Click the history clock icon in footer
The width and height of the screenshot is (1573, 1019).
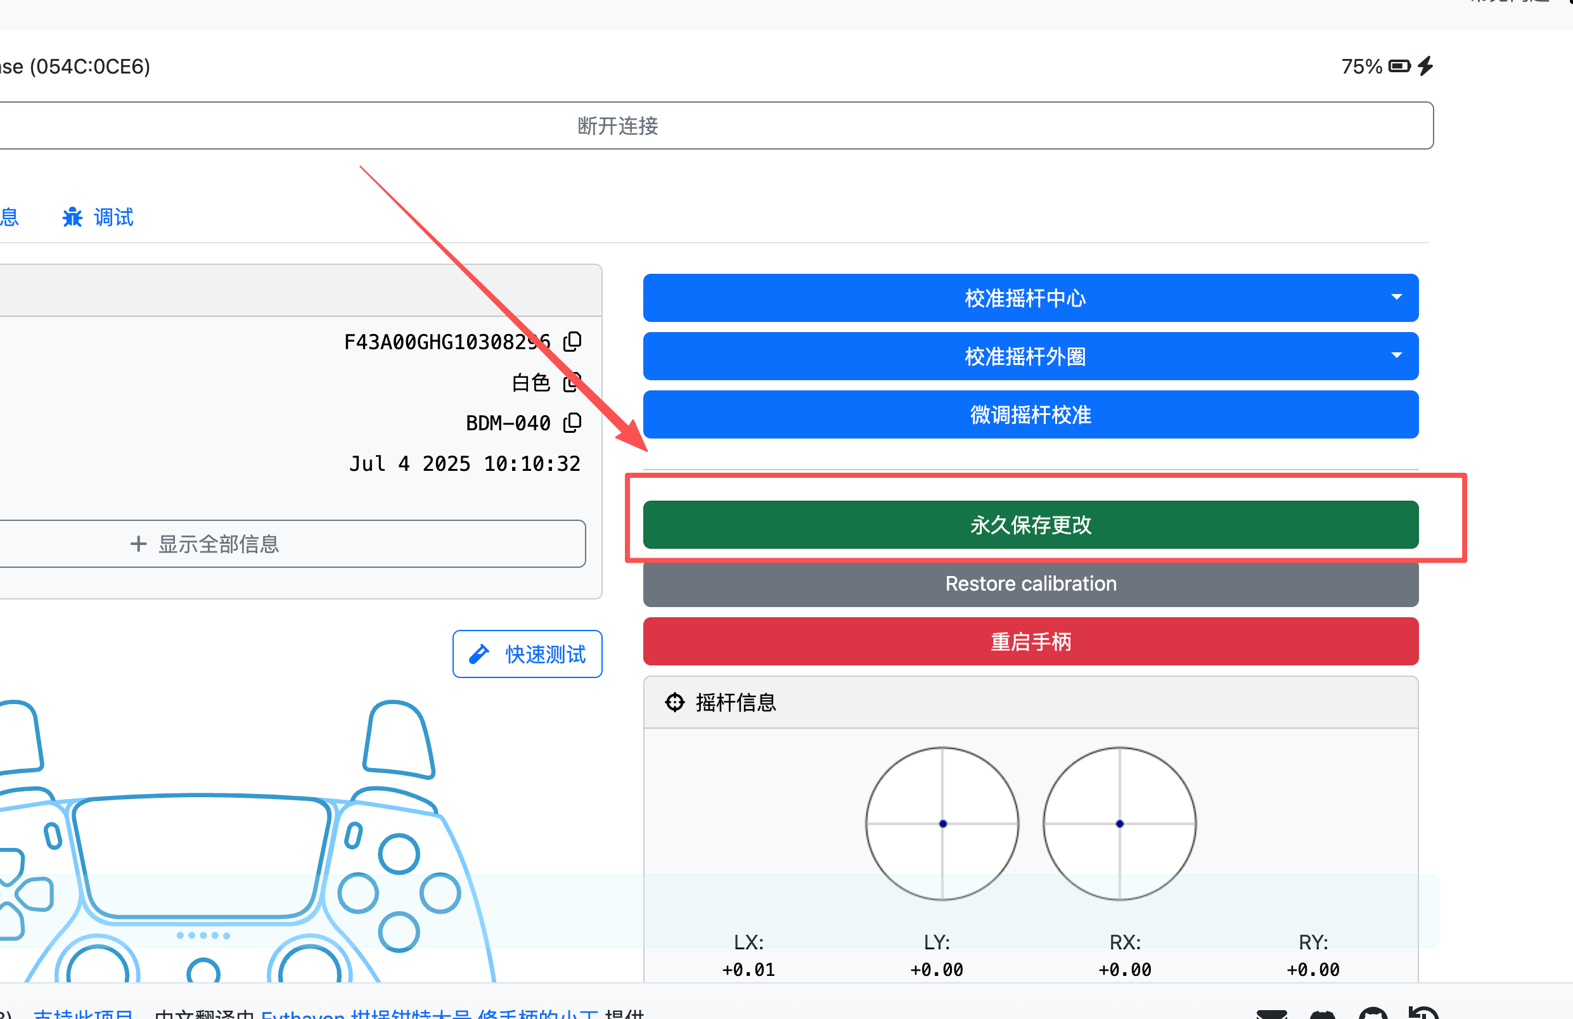point(1423,1013)
